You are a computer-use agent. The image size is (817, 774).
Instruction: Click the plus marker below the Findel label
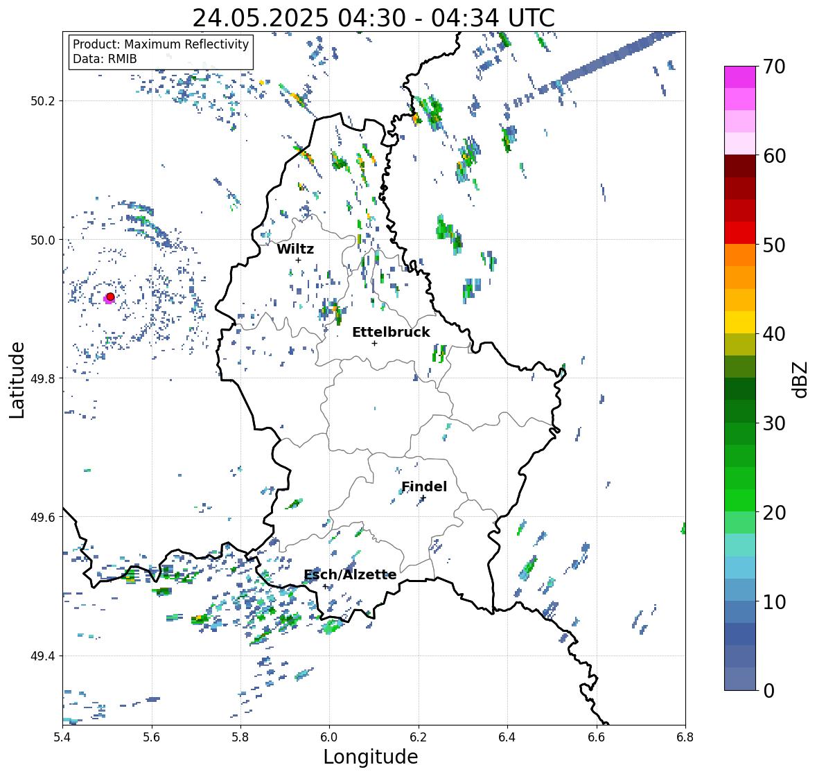[x=423, y=498]
